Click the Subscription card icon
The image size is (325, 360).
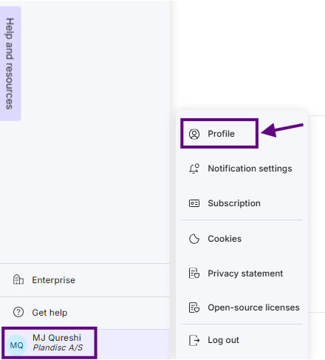click(x=194, y=203)
